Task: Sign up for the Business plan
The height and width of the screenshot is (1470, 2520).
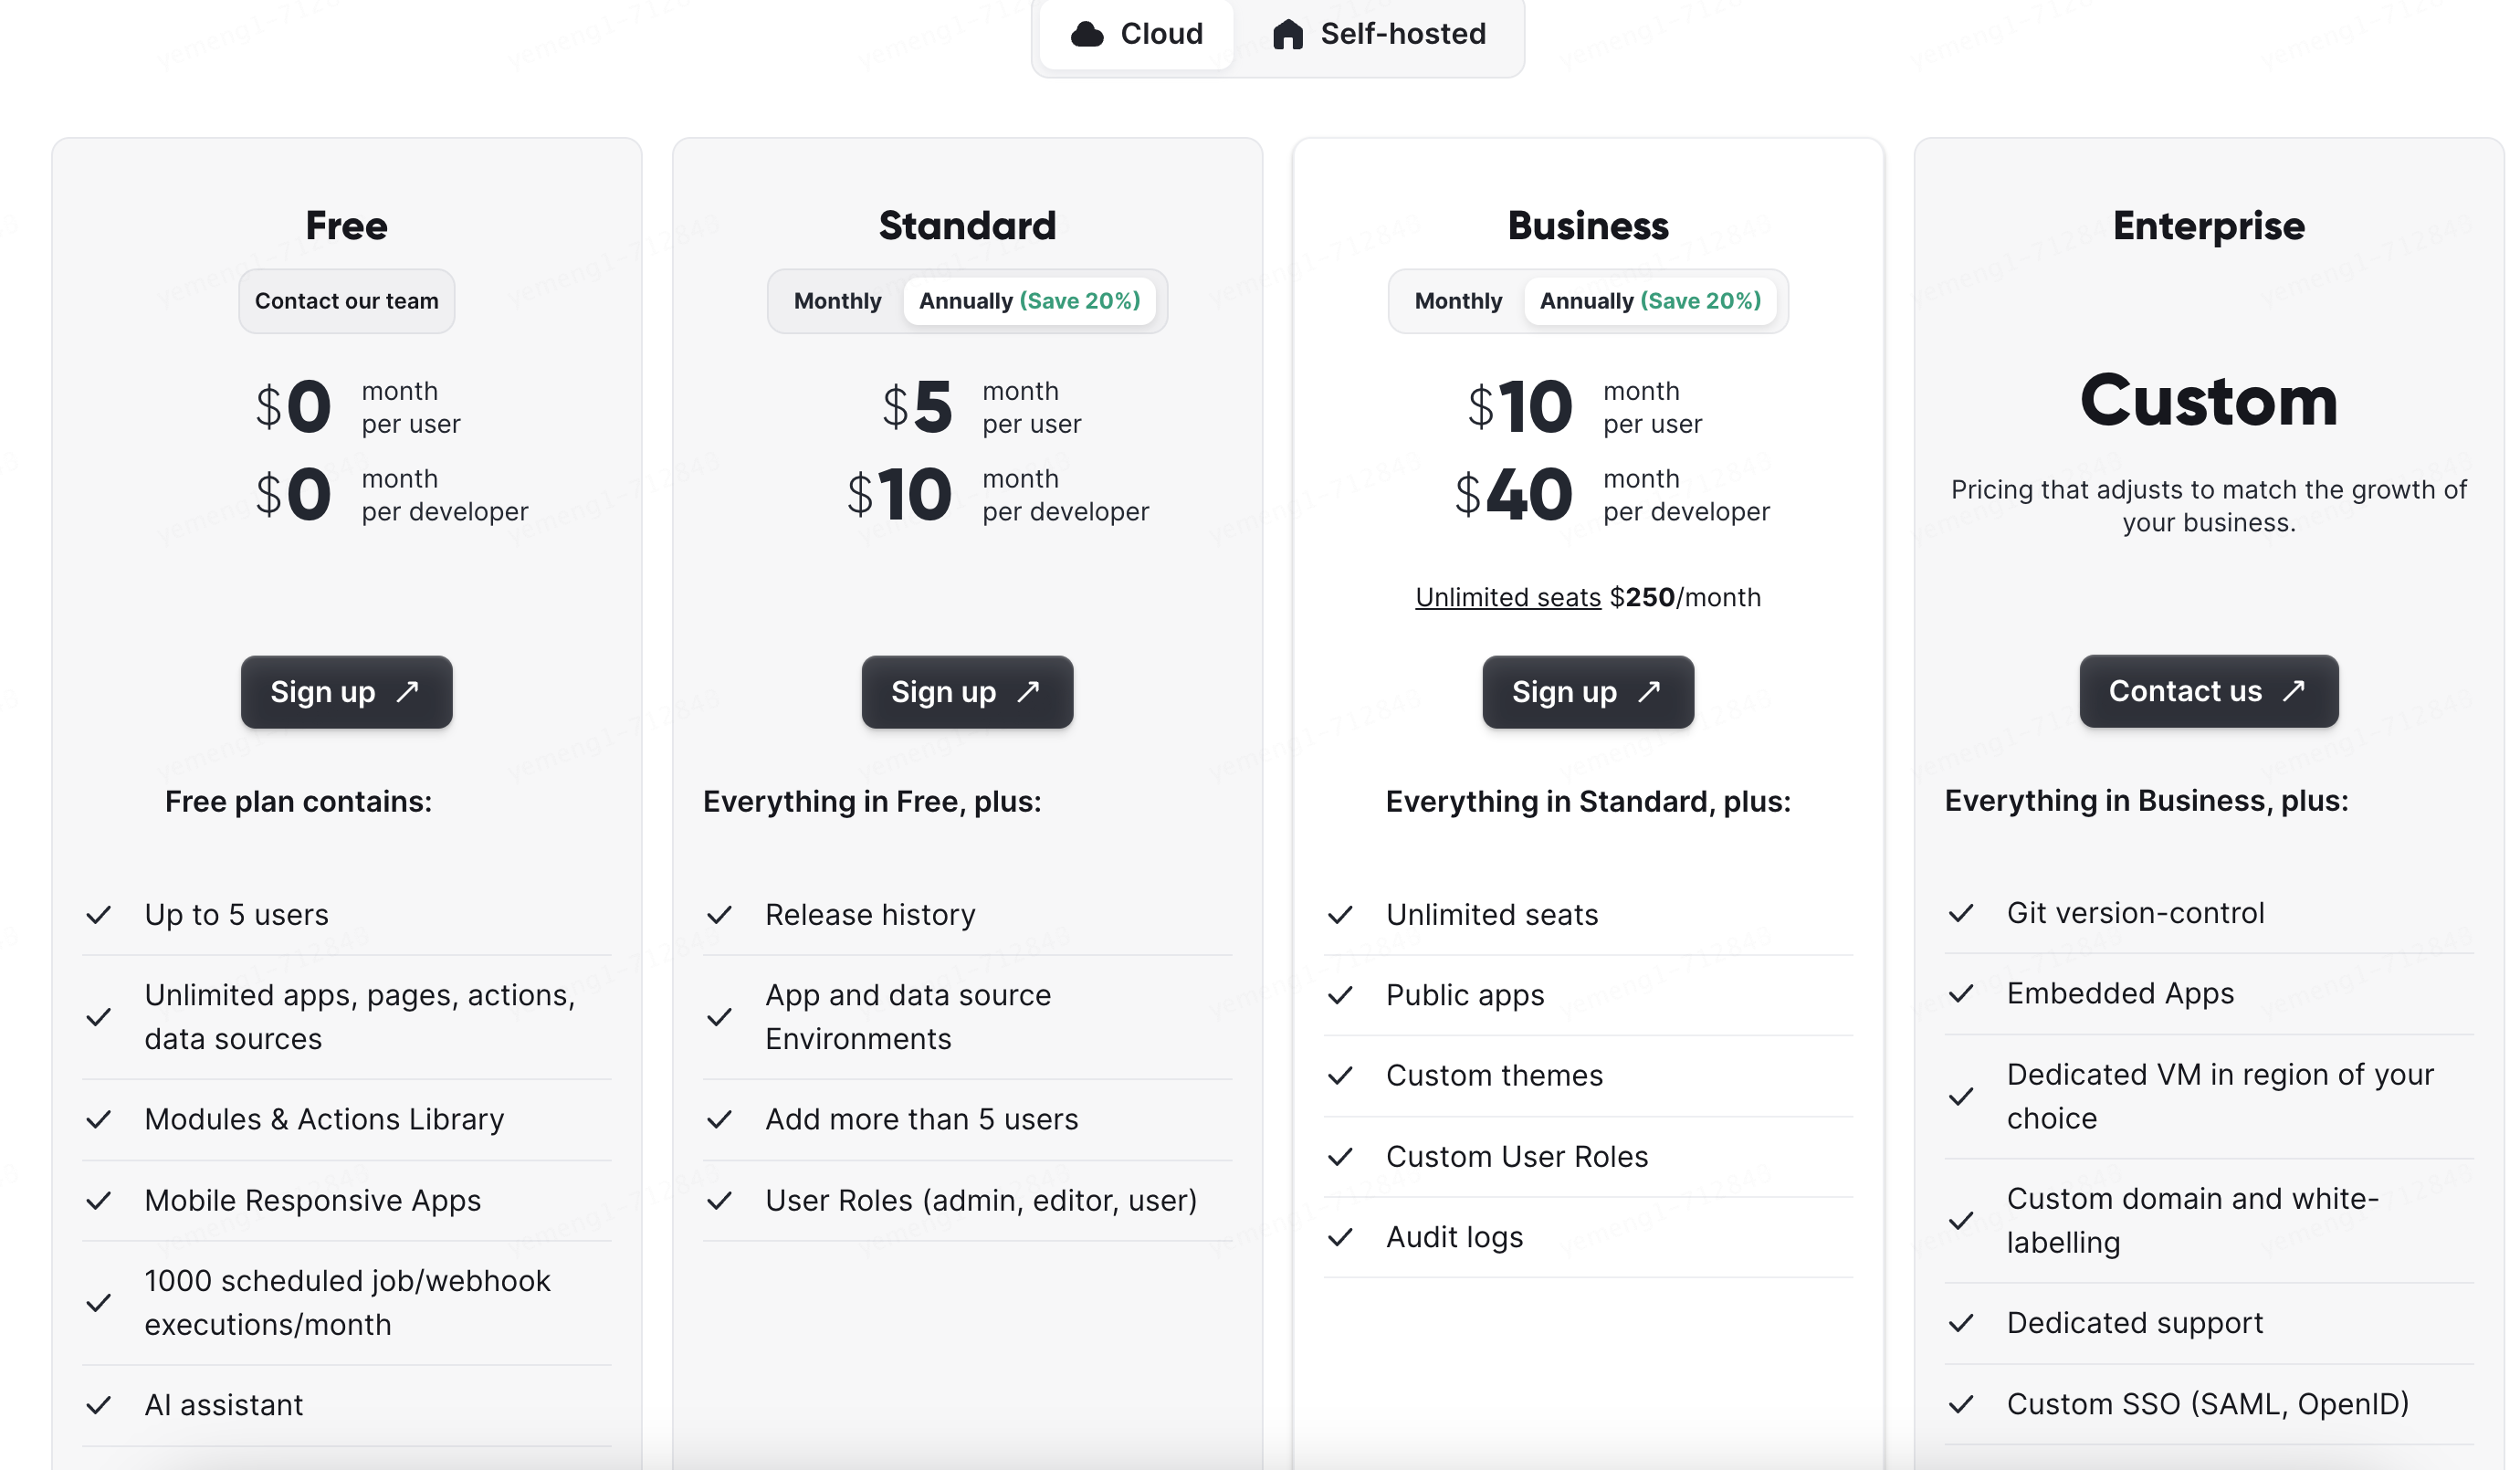Action: click(1588, 692)
